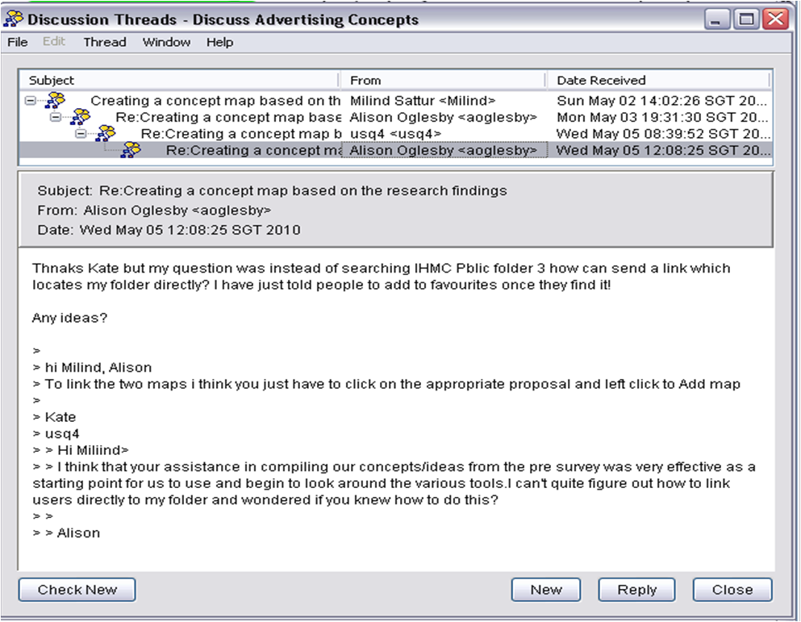Image resolution: width=801 pixels, height=622 pixels.
Task: Select the usq4 message row sender
Action: (x=395, y=133)
